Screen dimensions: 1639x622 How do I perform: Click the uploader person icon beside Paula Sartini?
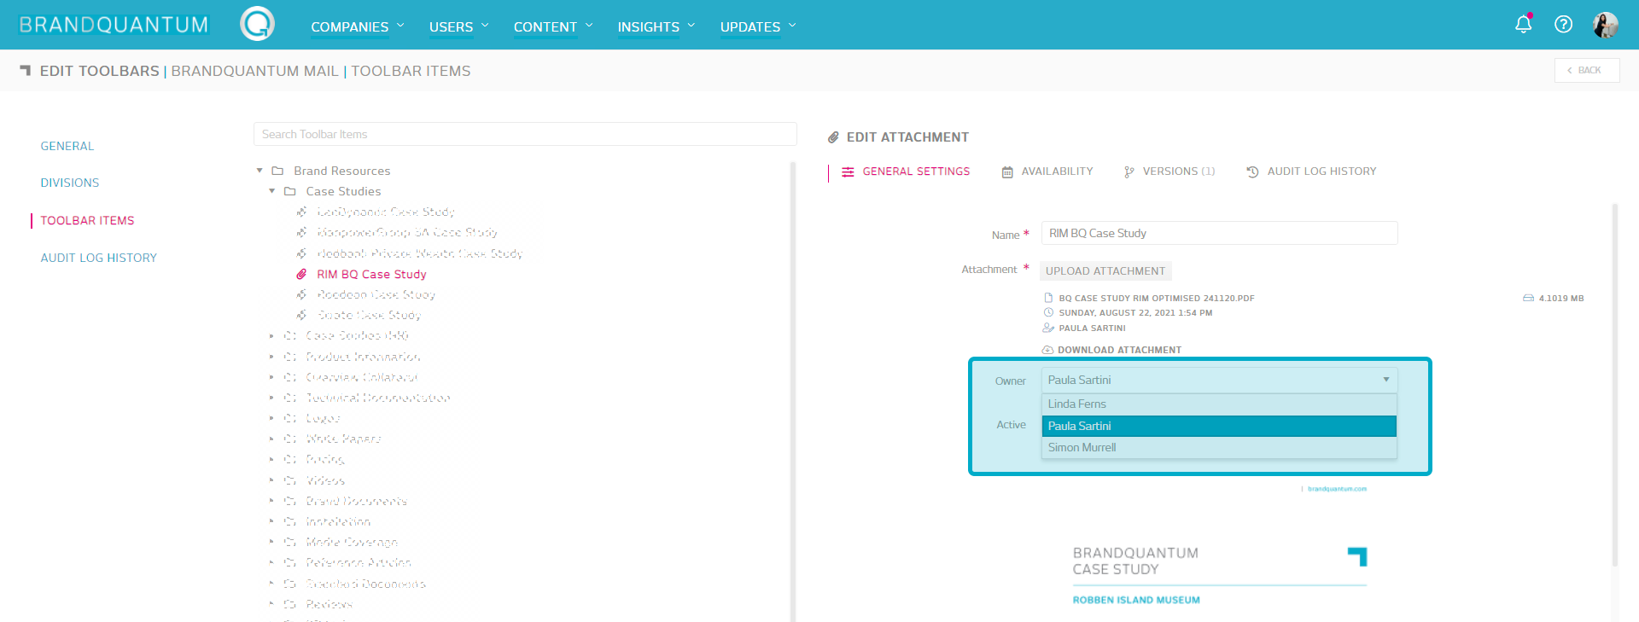1048,328
